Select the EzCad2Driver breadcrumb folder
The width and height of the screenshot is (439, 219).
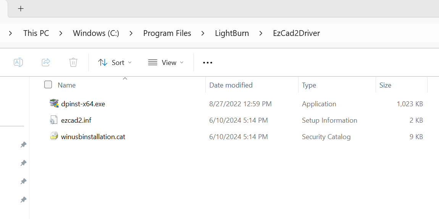coord(296,33)
